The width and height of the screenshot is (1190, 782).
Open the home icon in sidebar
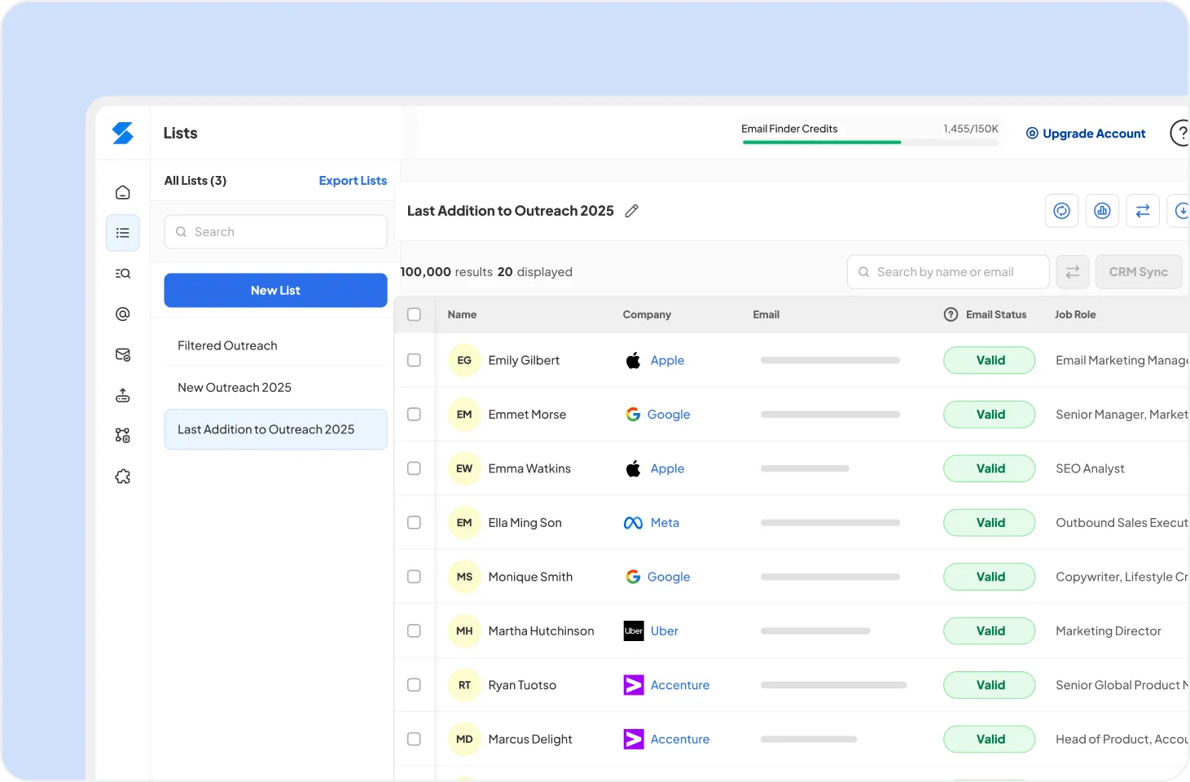[x=122, y=192]
